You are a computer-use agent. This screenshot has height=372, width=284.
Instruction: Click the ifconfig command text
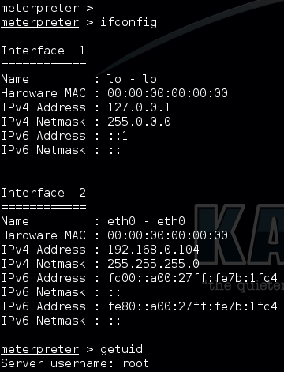pyautogui.click(x=129, y=23)
